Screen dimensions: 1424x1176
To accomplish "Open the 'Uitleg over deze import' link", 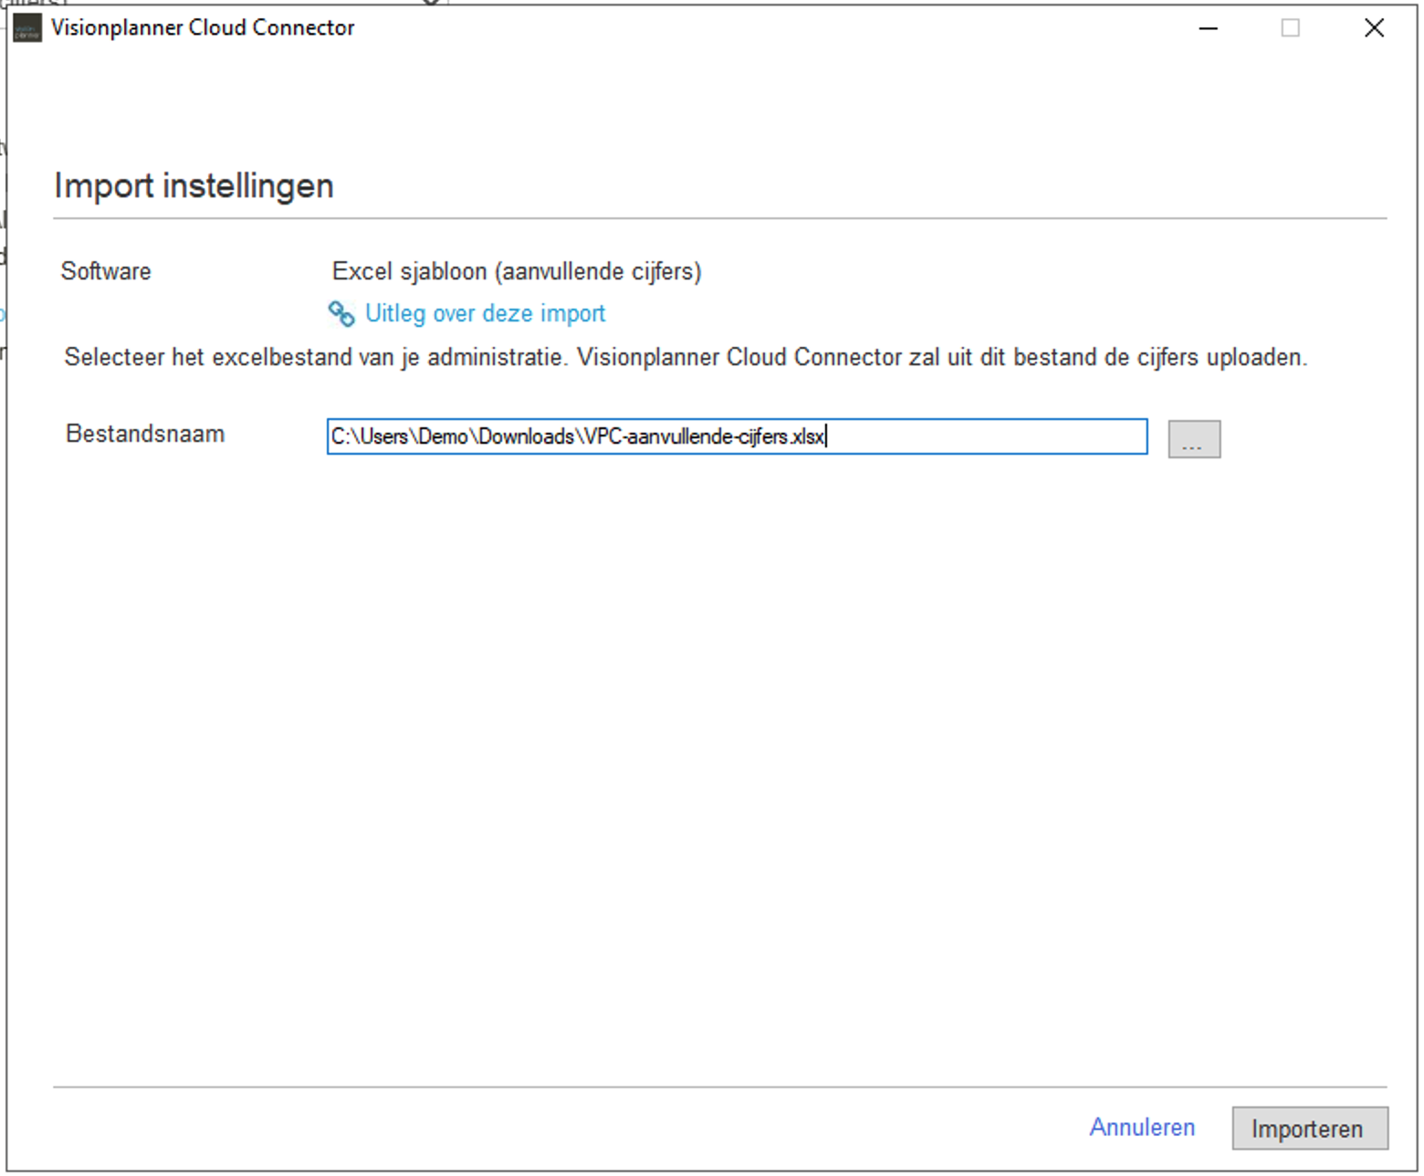I will coord(485,313).
